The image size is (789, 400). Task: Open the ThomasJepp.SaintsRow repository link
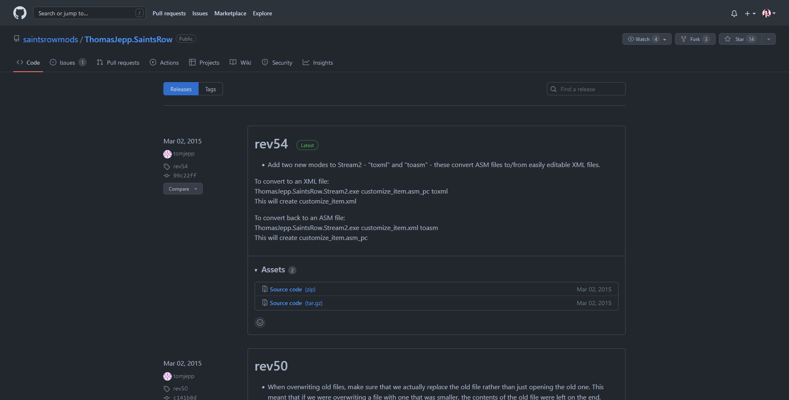(129, 39)
